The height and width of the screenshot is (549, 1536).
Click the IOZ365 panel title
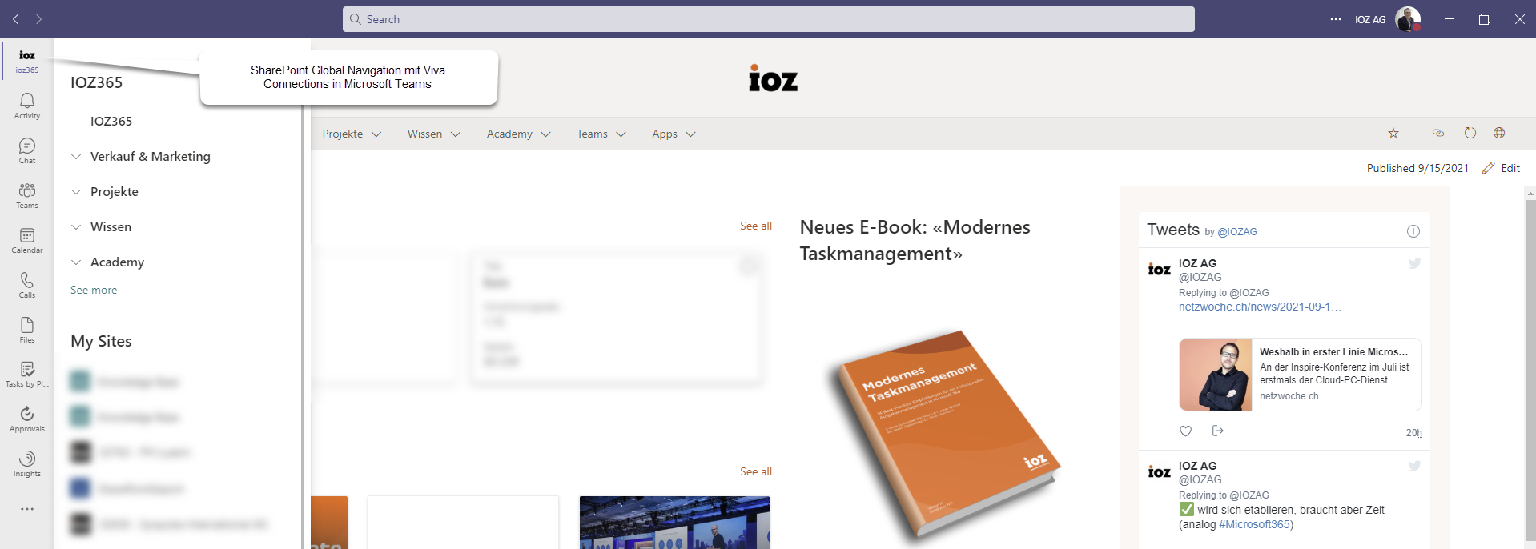pyautogui.click(x=96, y=82)
